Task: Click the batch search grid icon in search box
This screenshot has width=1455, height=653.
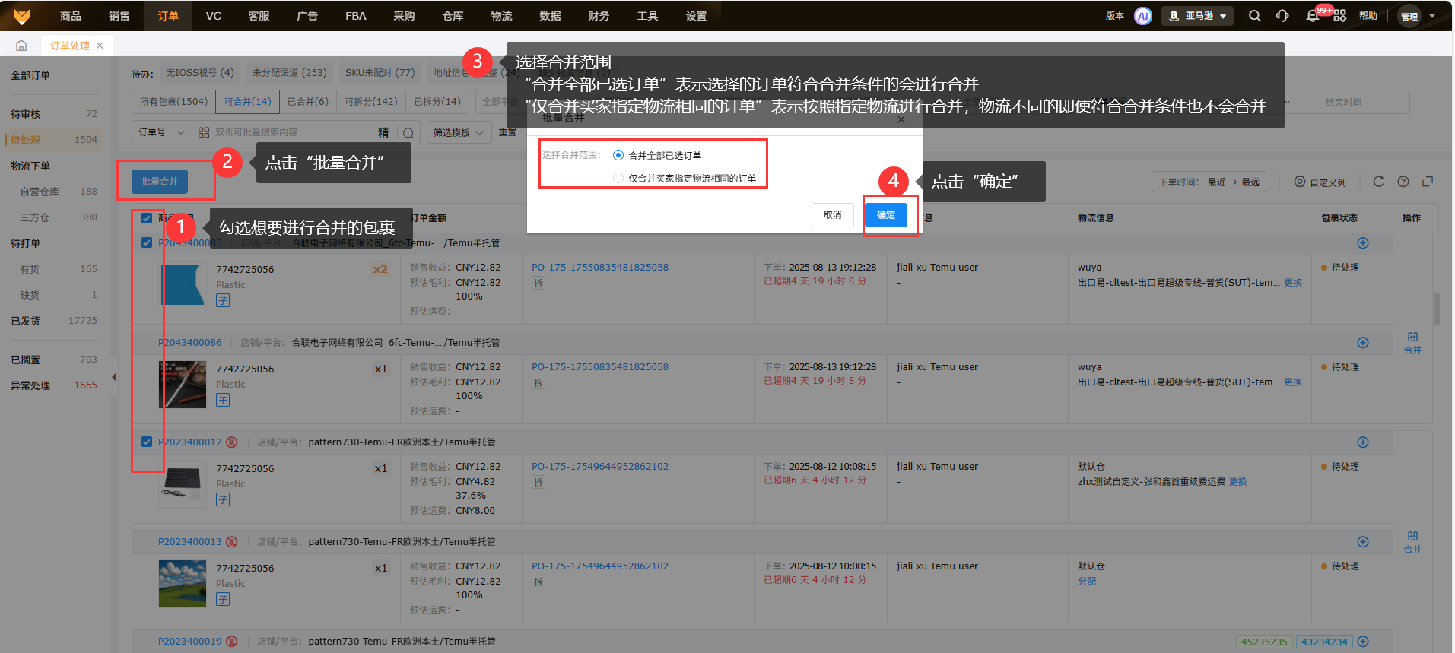Action: [204, 132]
